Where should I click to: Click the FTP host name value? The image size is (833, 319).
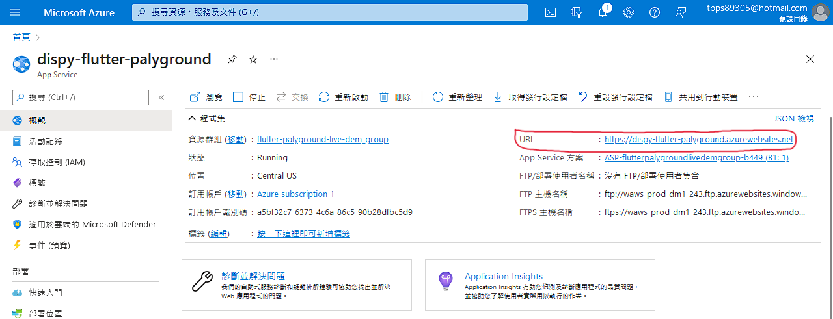[705, 194]
